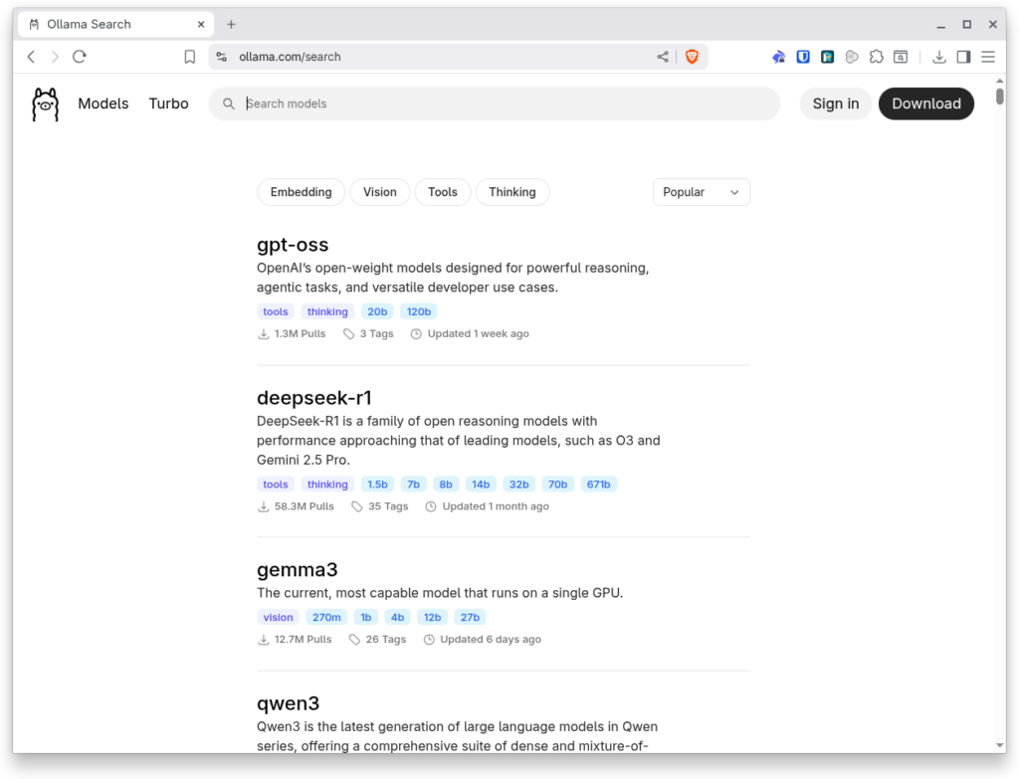Open the Turbo nav item
The image size is (1019, 779).
tap(168, 103)
